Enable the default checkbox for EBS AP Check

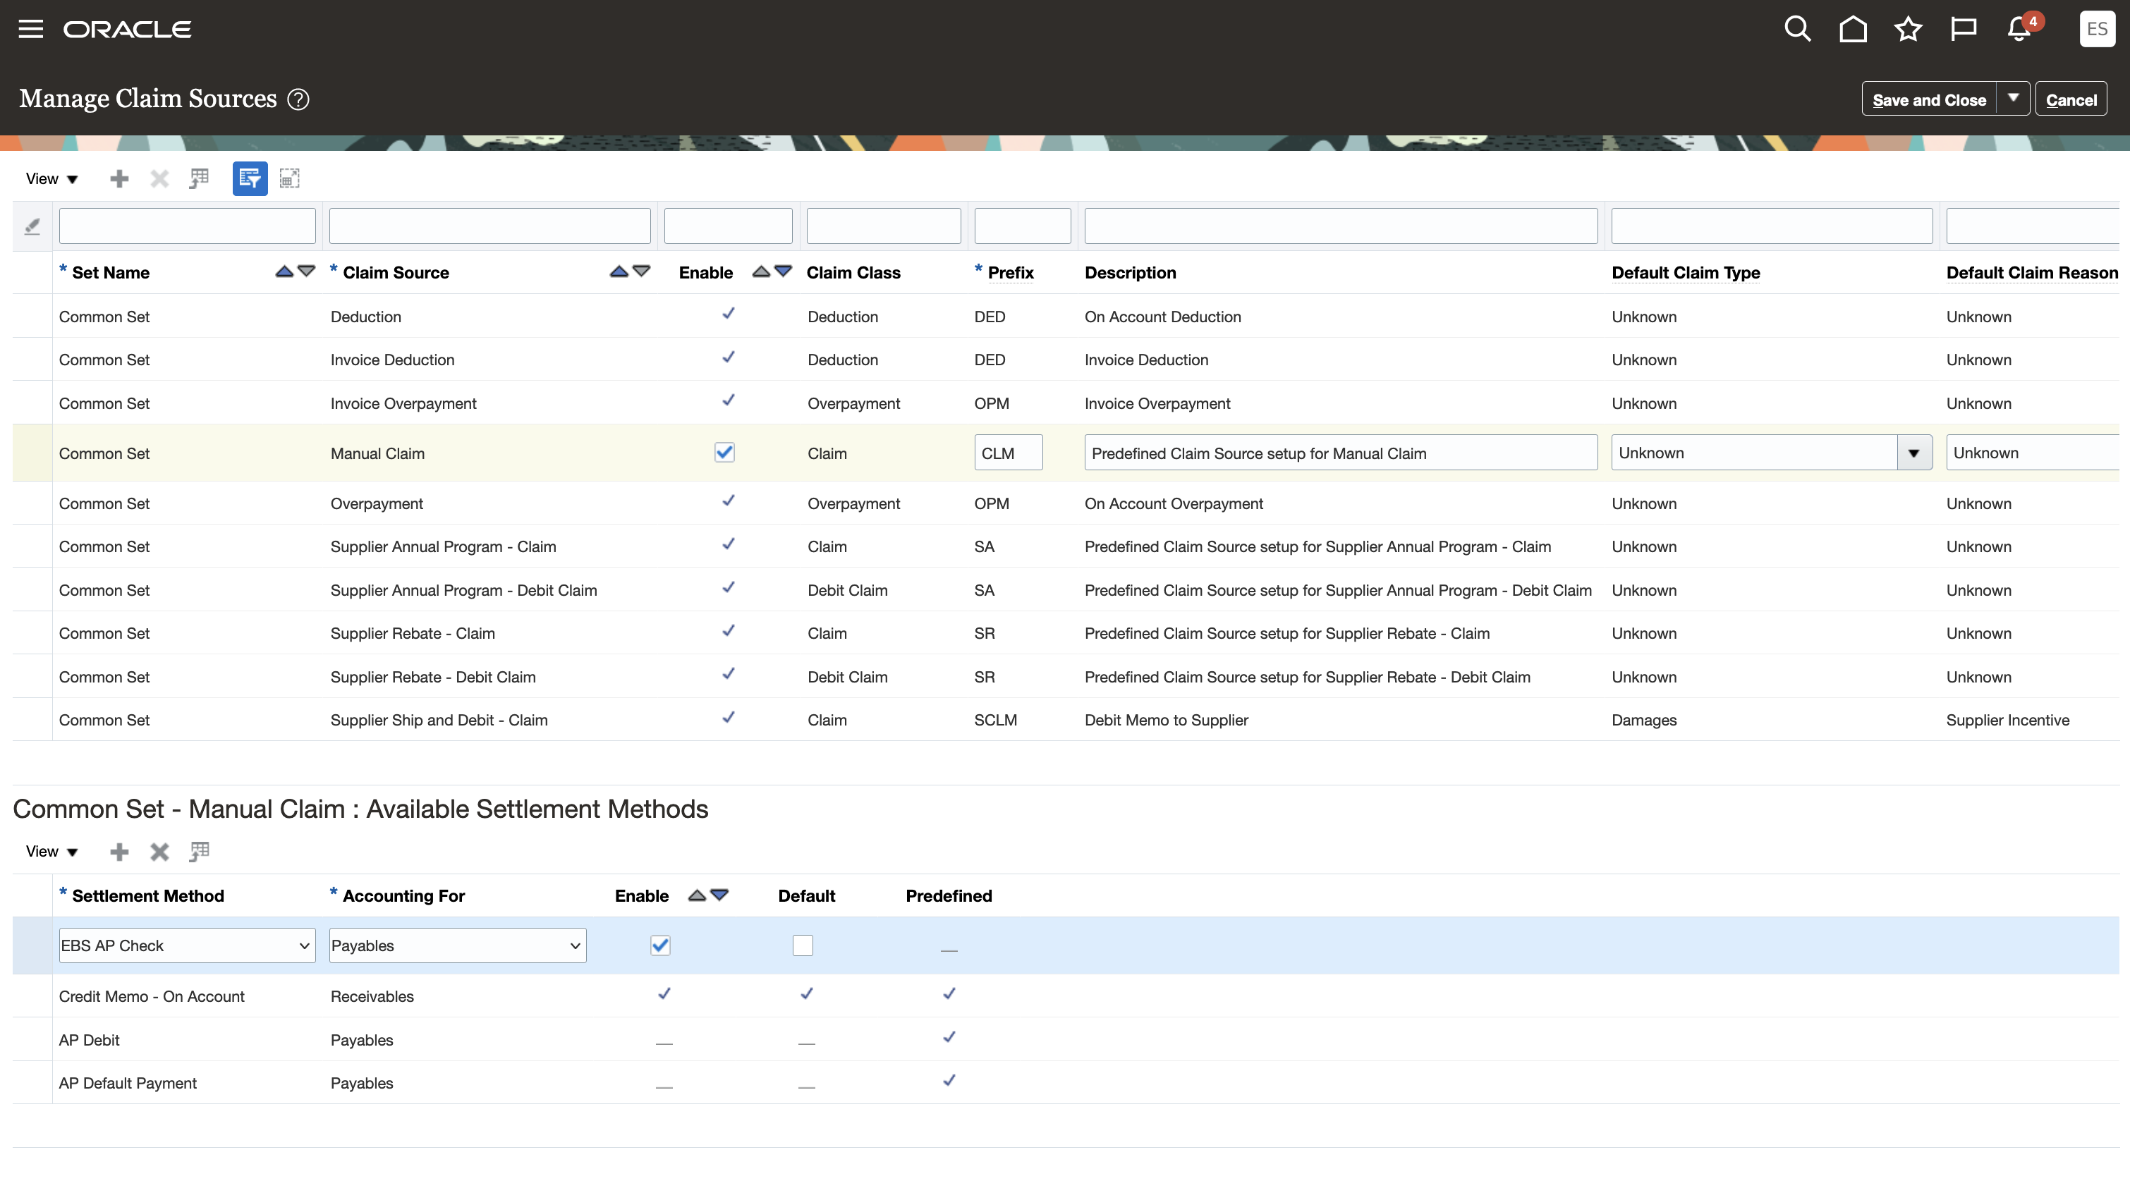[x=801, y=945]
